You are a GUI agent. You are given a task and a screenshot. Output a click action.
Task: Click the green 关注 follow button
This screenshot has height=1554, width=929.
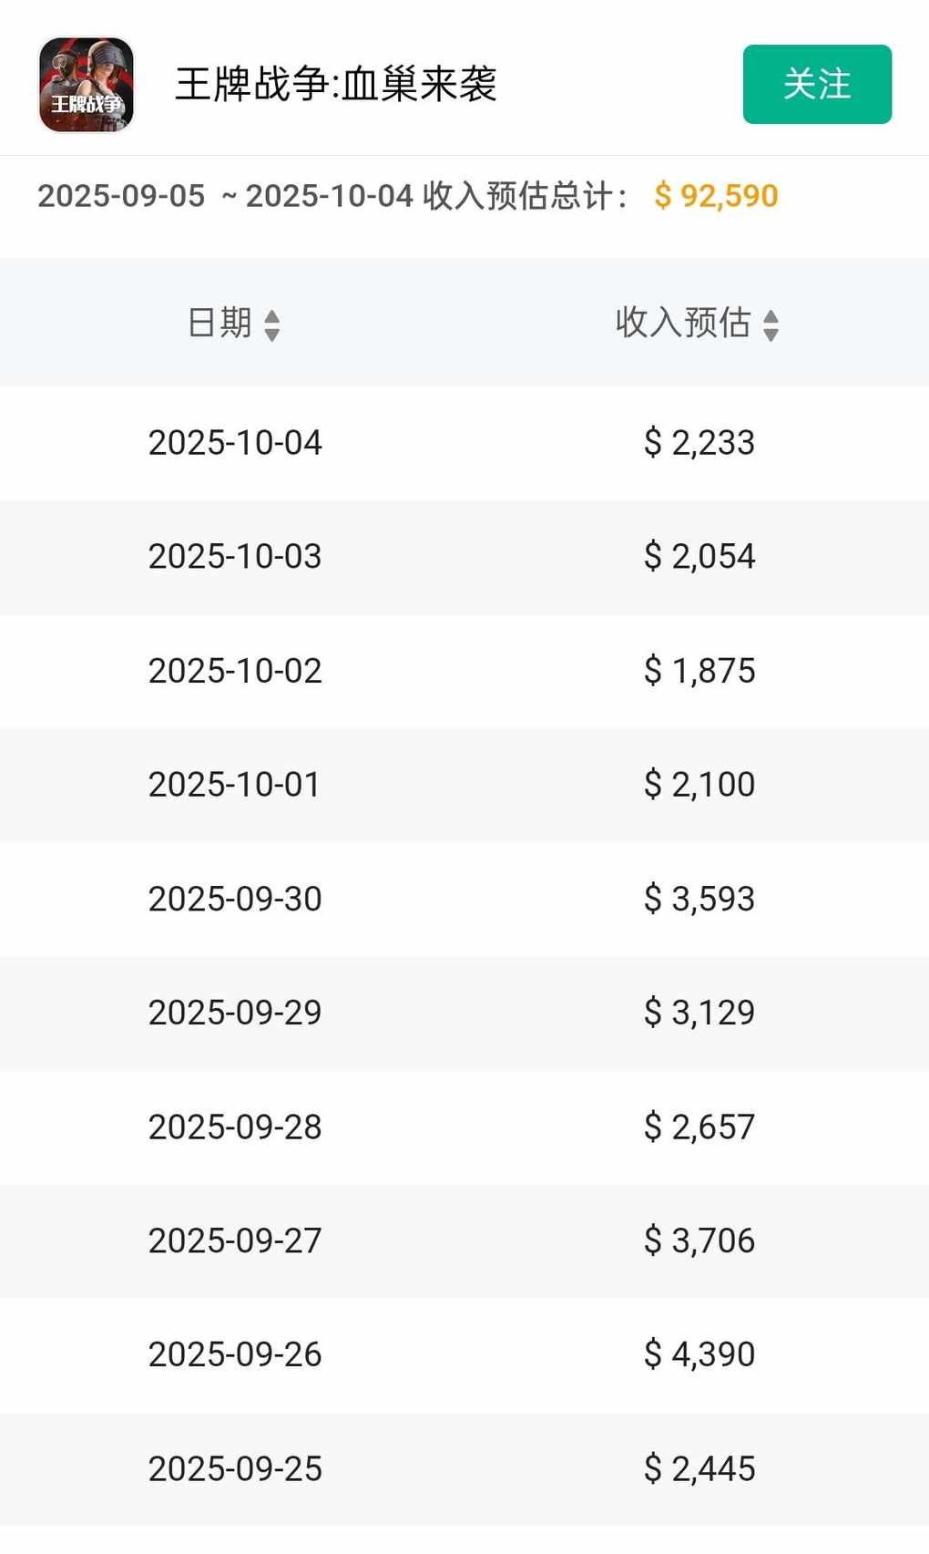click(x=817, y=84)
